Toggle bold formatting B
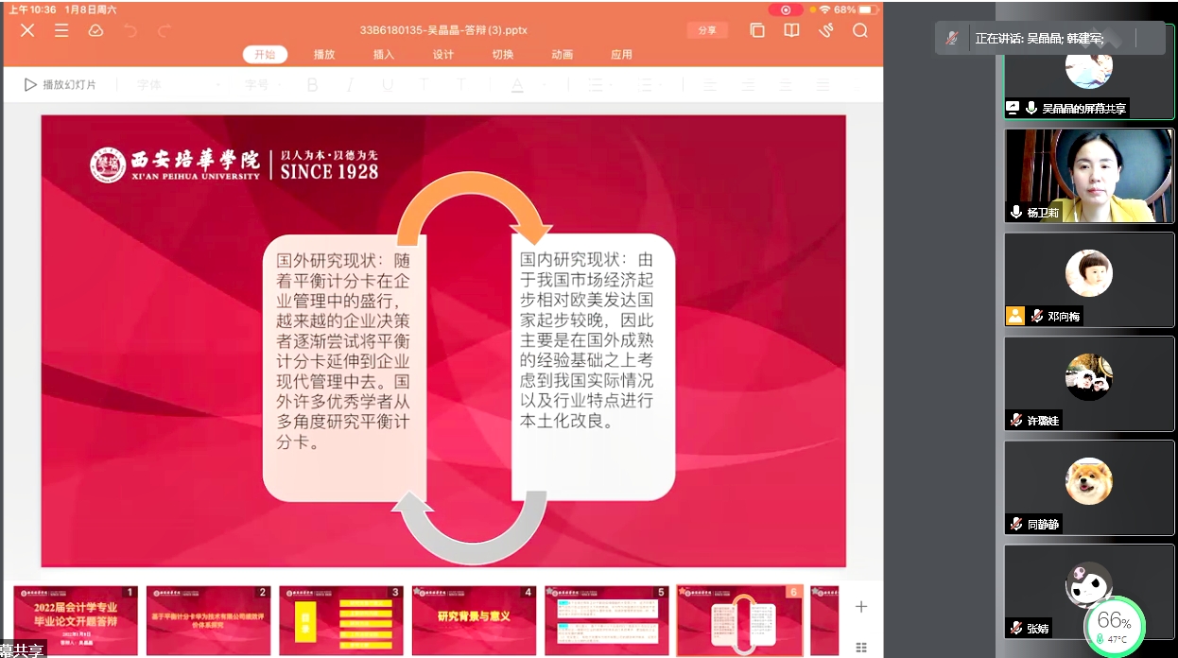This screenshot has width=1178, height=658. tap(312, 85)
